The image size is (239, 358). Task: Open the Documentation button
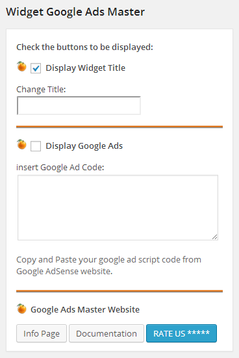[107, 333]
